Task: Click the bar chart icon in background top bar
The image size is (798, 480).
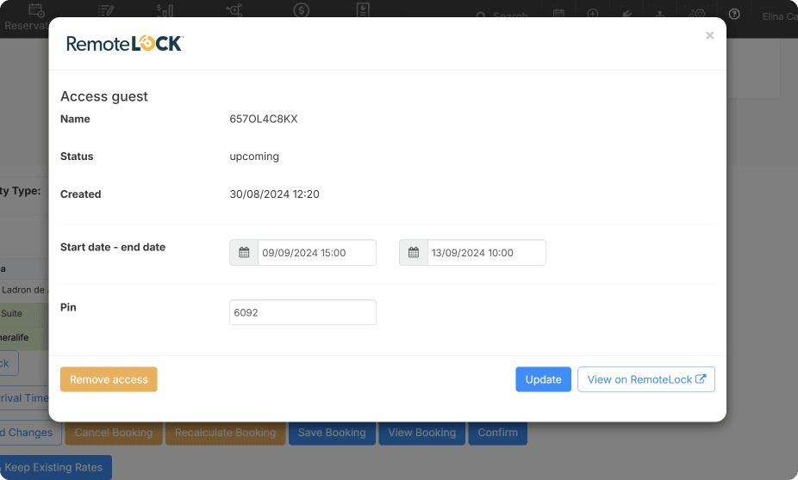Action: pos(165,9)
